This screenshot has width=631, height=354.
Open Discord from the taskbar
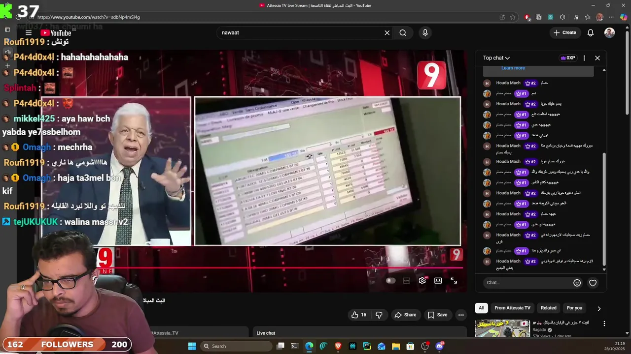pos(439,346)
